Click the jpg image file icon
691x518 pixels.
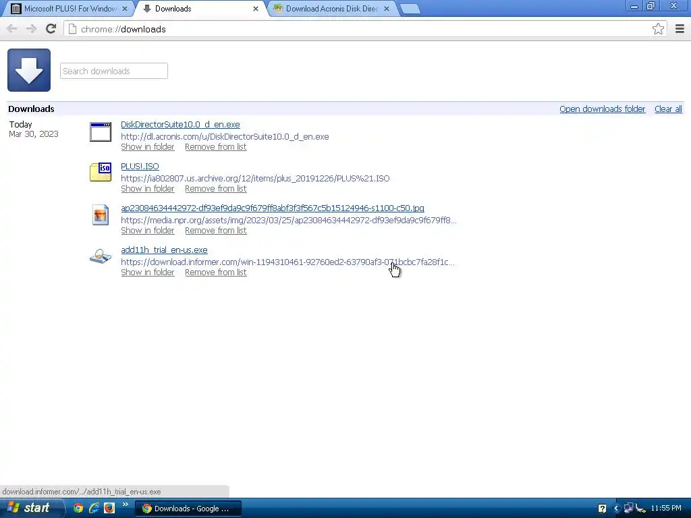pos(101,215)
